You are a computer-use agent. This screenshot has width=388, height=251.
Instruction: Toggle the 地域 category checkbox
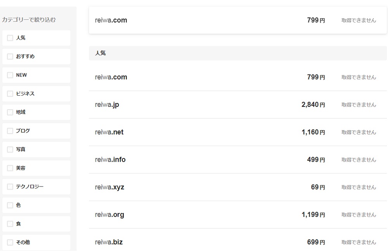pyautogui.click(x=10, y=112)
